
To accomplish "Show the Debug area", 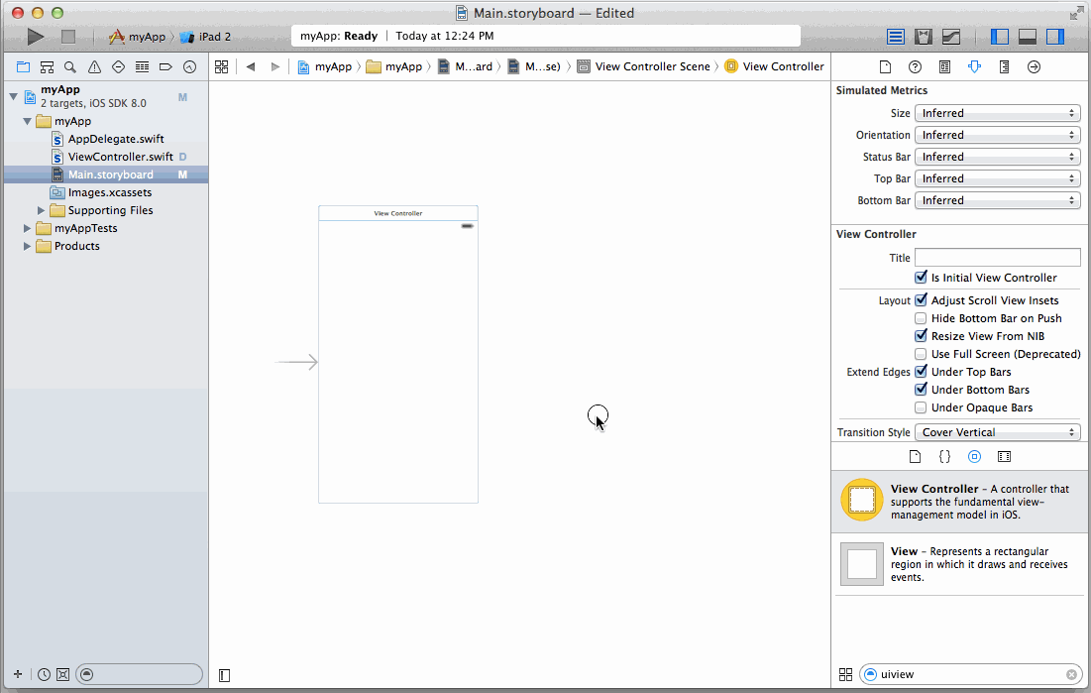I will coord(1027,37).
